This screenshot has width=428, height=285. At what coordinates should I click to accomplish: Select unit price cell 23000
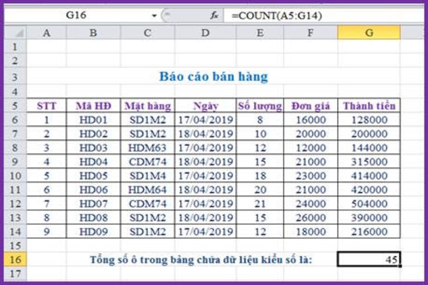(x=310, y=176)
